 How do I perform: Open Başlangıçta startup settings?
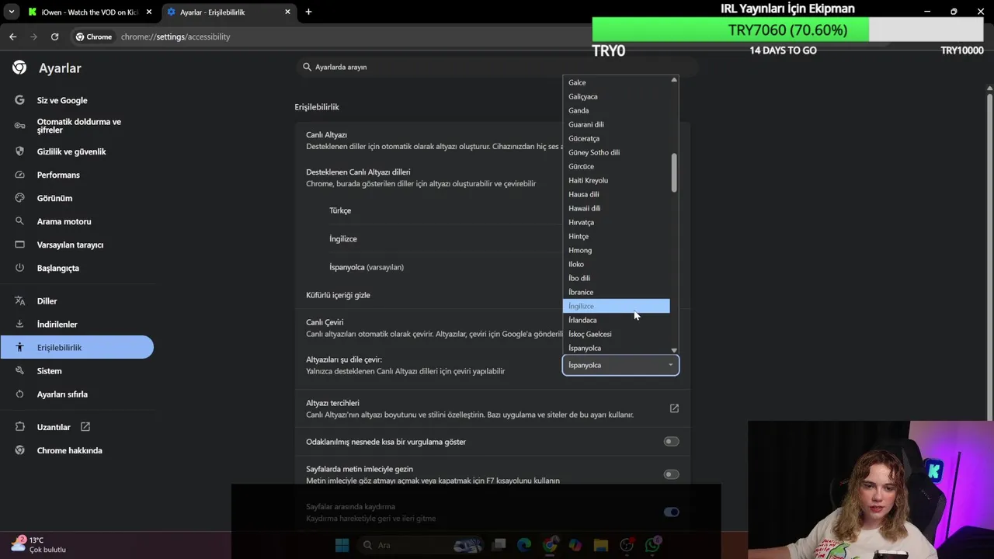pos(58,268)
